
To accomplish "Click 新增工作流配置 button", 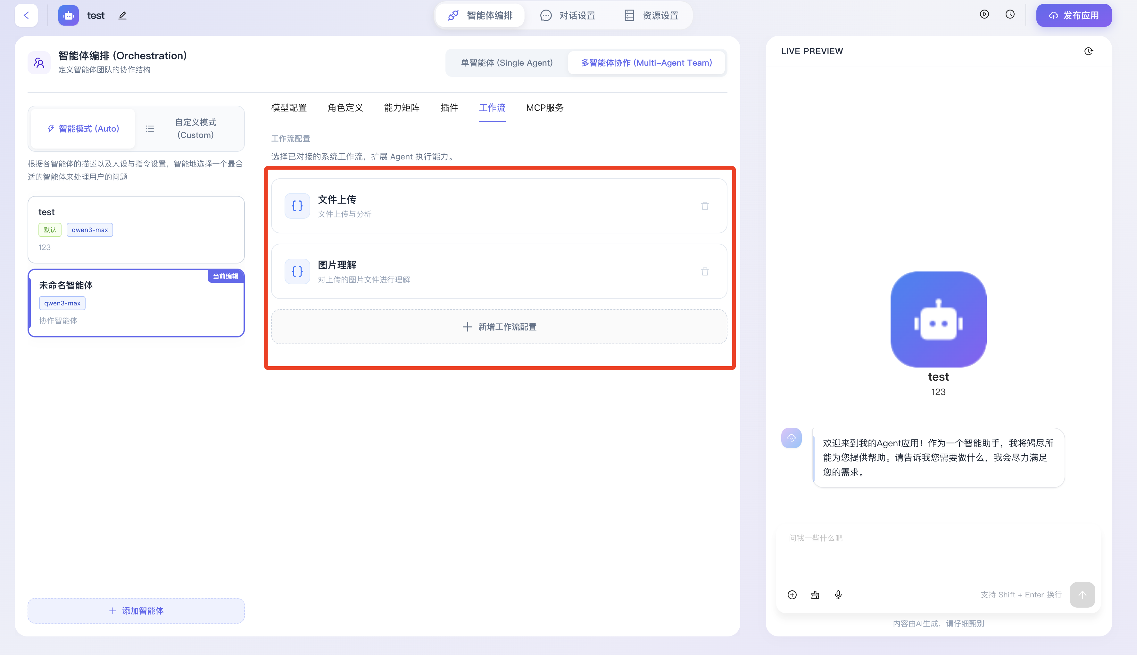I will coord(499,327).
